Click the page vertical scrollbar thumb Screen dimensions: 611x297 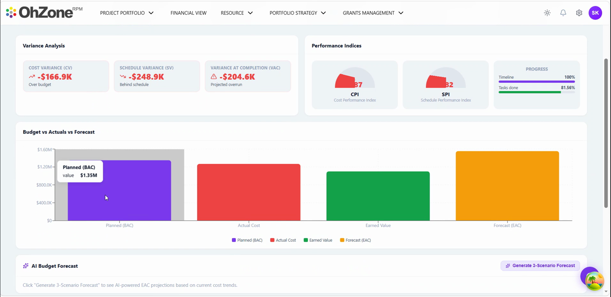pyautogui.click(x=606, y=133)
